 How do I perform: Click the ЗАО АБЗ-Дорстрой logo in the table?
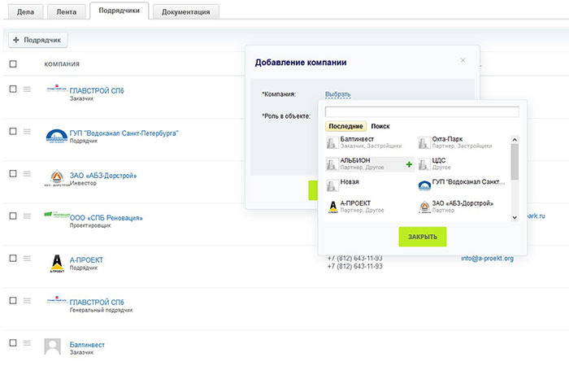(x=55, y=178)
